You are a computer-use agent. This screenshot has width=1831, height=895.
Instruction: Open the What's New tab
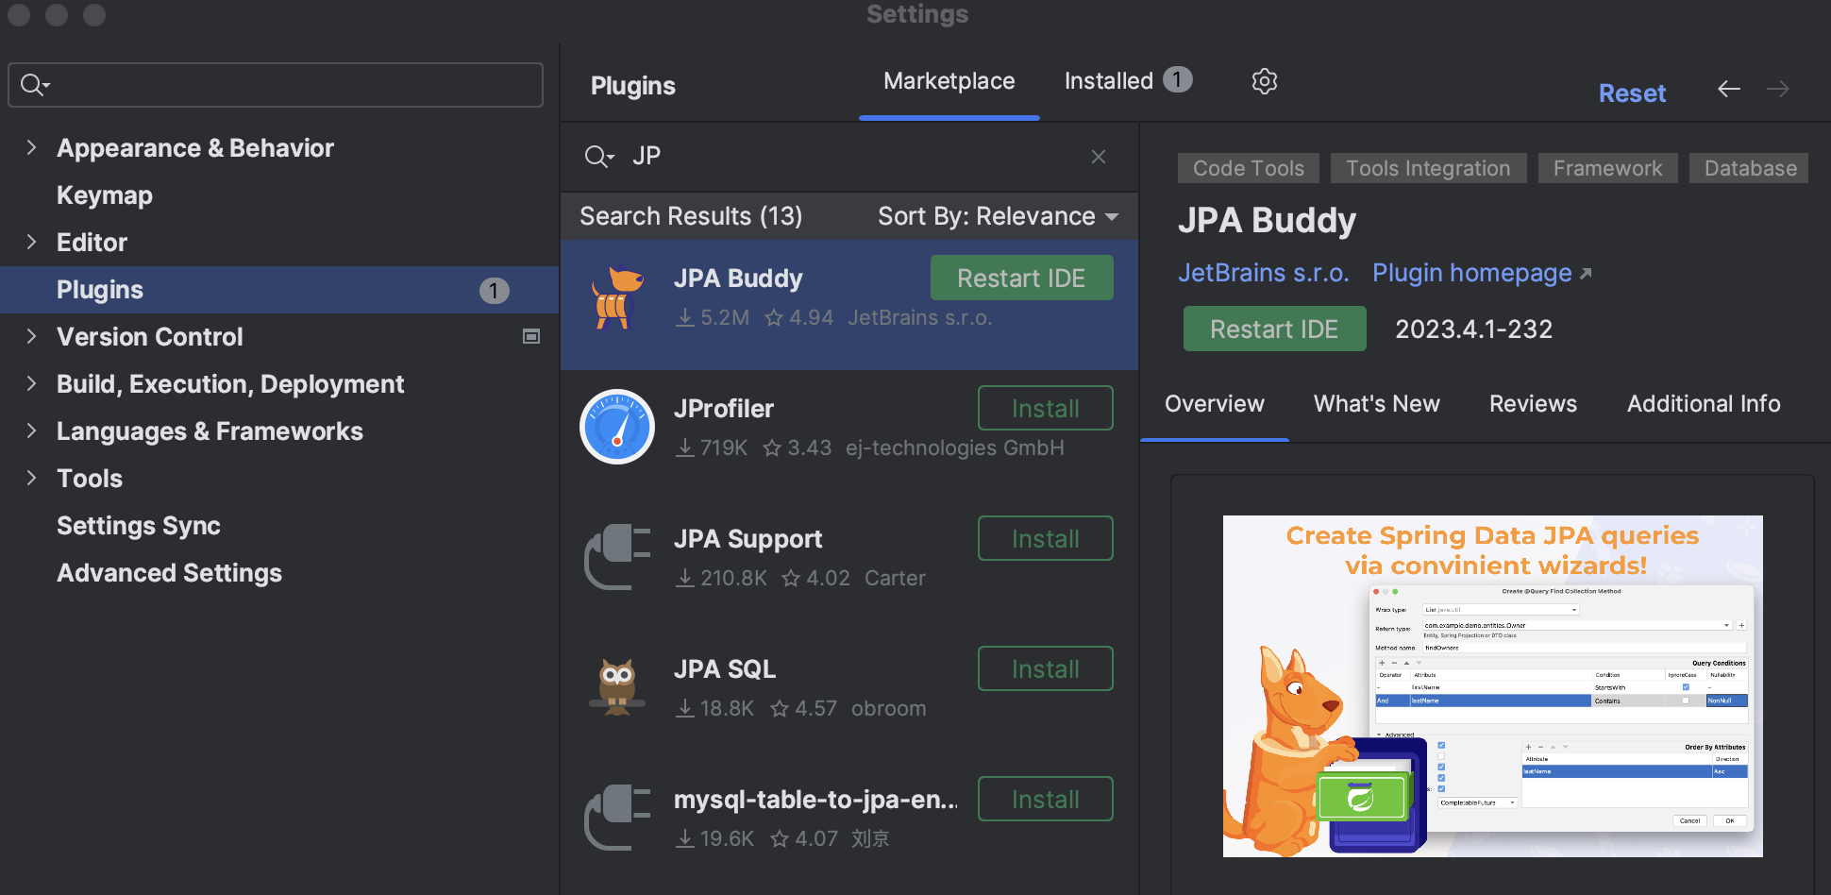click(1376, 404)
